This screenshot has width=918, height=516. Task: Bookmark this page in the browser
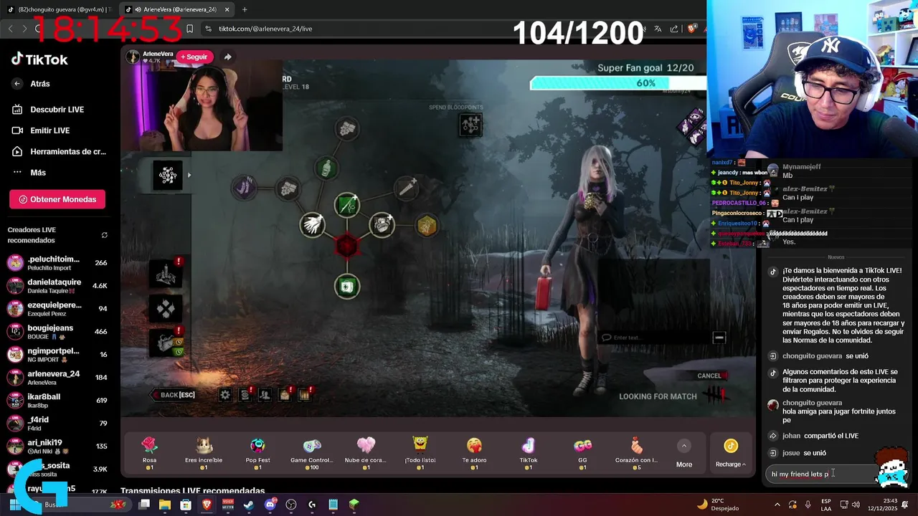click(x=189, y=29)
